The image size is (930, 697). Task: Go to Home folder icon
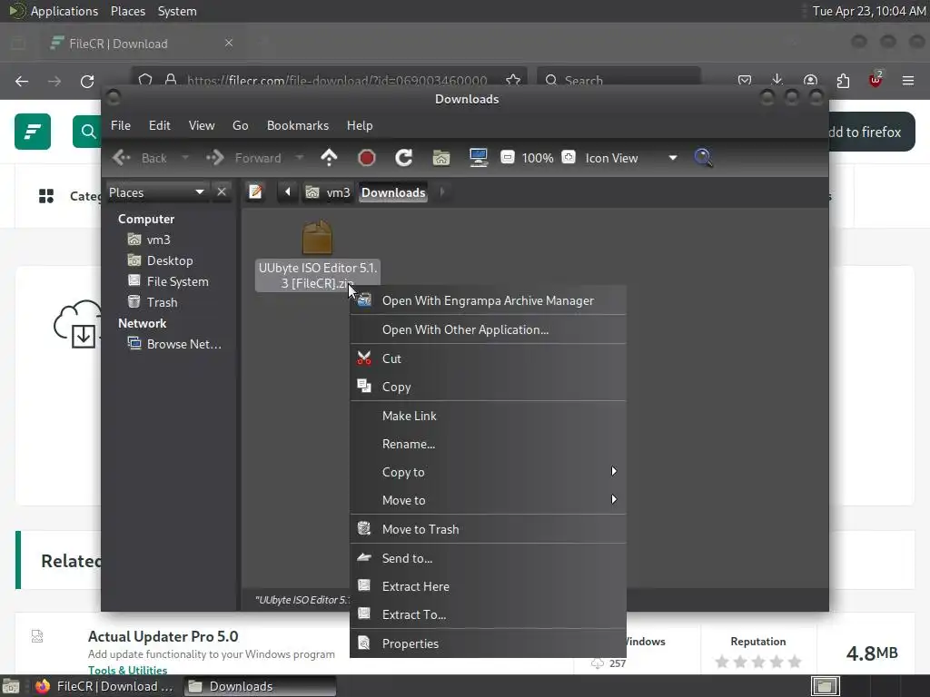click(x=441, y=158)
